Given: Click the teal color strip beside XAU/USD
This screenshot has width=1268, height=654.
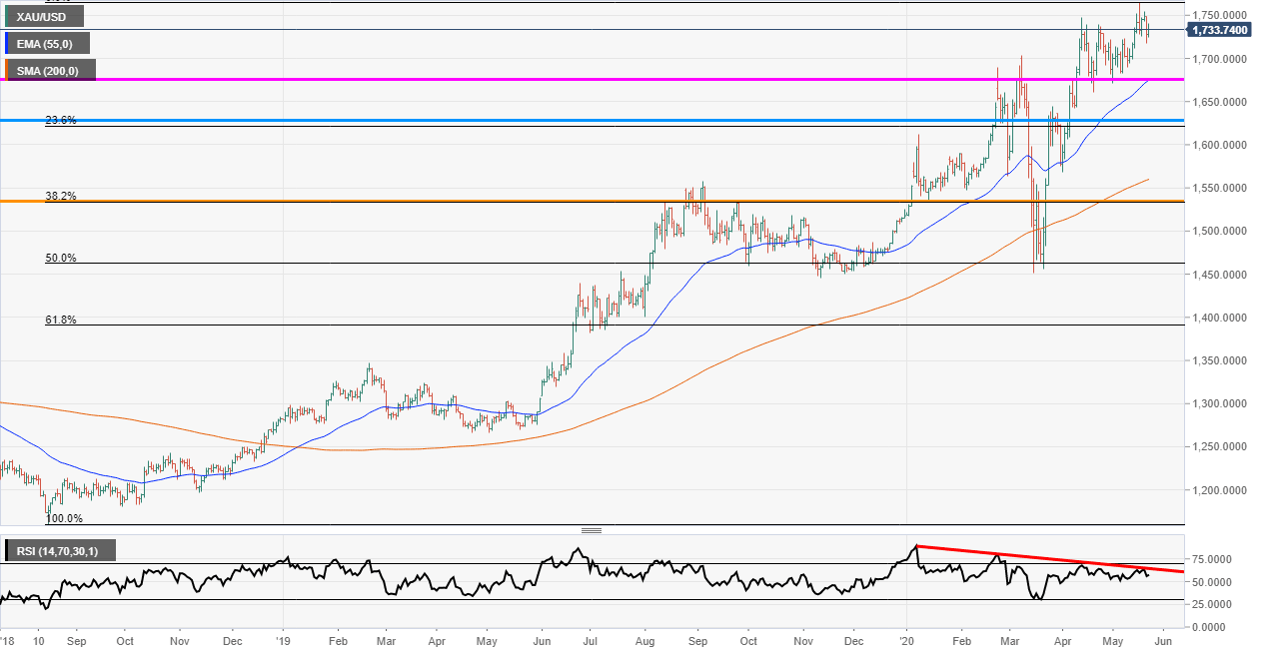Looking at the screenshot, I should (x=6, y=16).
